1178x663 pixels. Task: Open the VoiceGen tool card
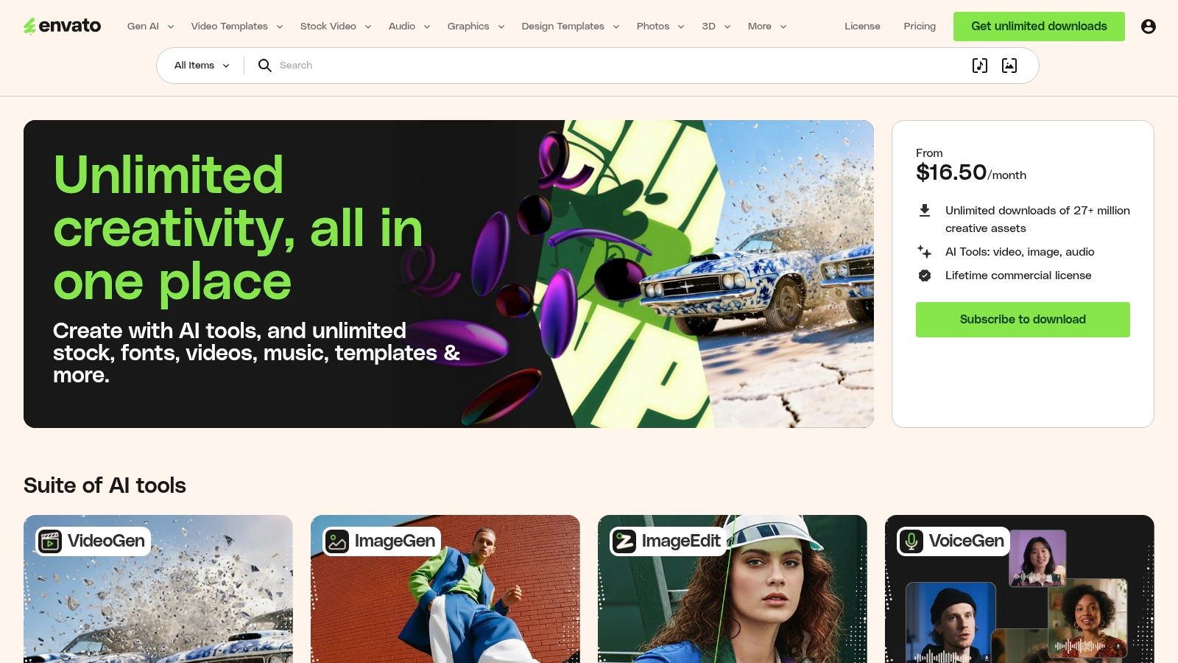(1020, 589)
